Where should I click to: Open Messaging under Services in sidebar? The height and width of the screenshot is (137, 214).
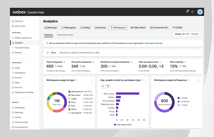click(18, 108)
